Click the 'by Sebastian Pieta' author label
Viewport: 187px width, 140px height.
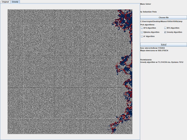pos(148,12)
